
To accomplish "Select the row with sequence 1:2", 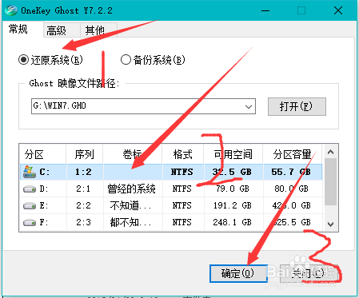I will [x=171, y=172].
